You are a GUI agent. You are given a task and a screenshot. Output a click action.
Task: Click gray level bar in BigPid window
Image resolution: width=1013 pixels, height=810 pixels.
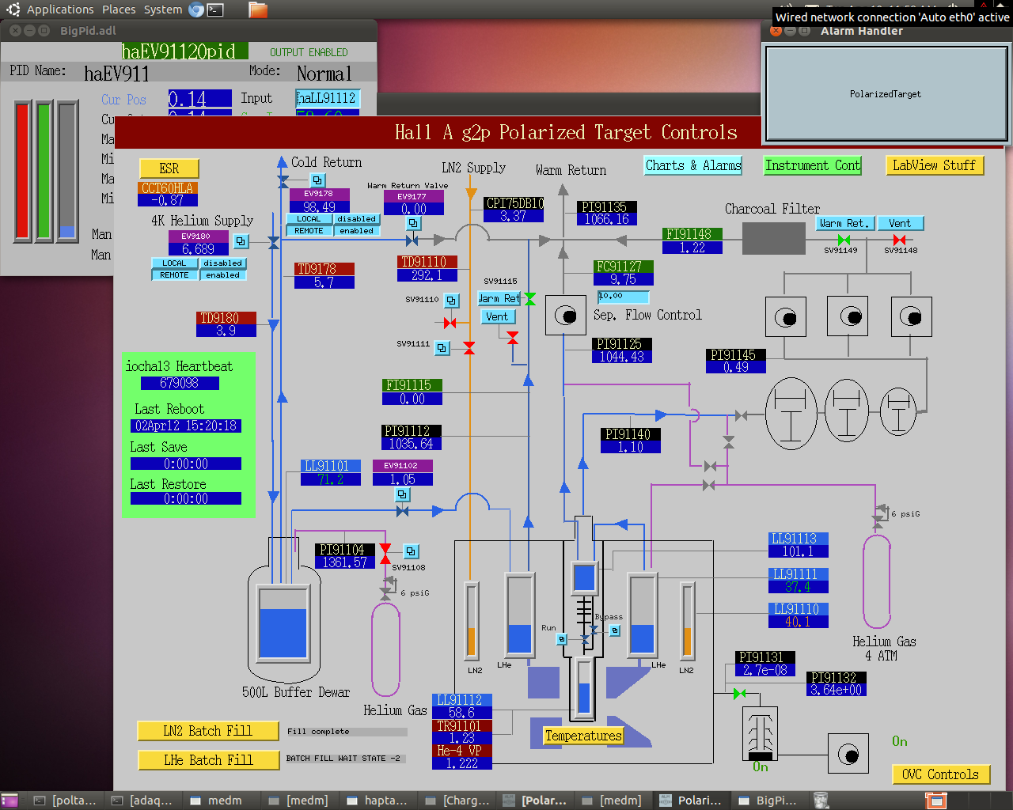point(67,170)
